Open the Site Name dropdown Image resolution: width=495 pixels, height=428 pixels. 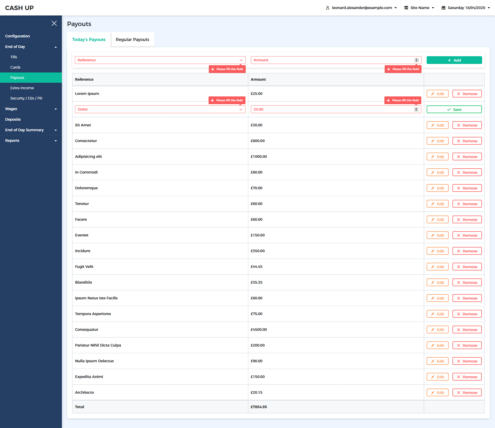[419, 8]
